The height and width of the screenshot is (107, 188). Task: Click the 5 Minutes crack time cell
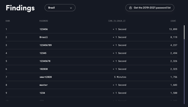120,77
